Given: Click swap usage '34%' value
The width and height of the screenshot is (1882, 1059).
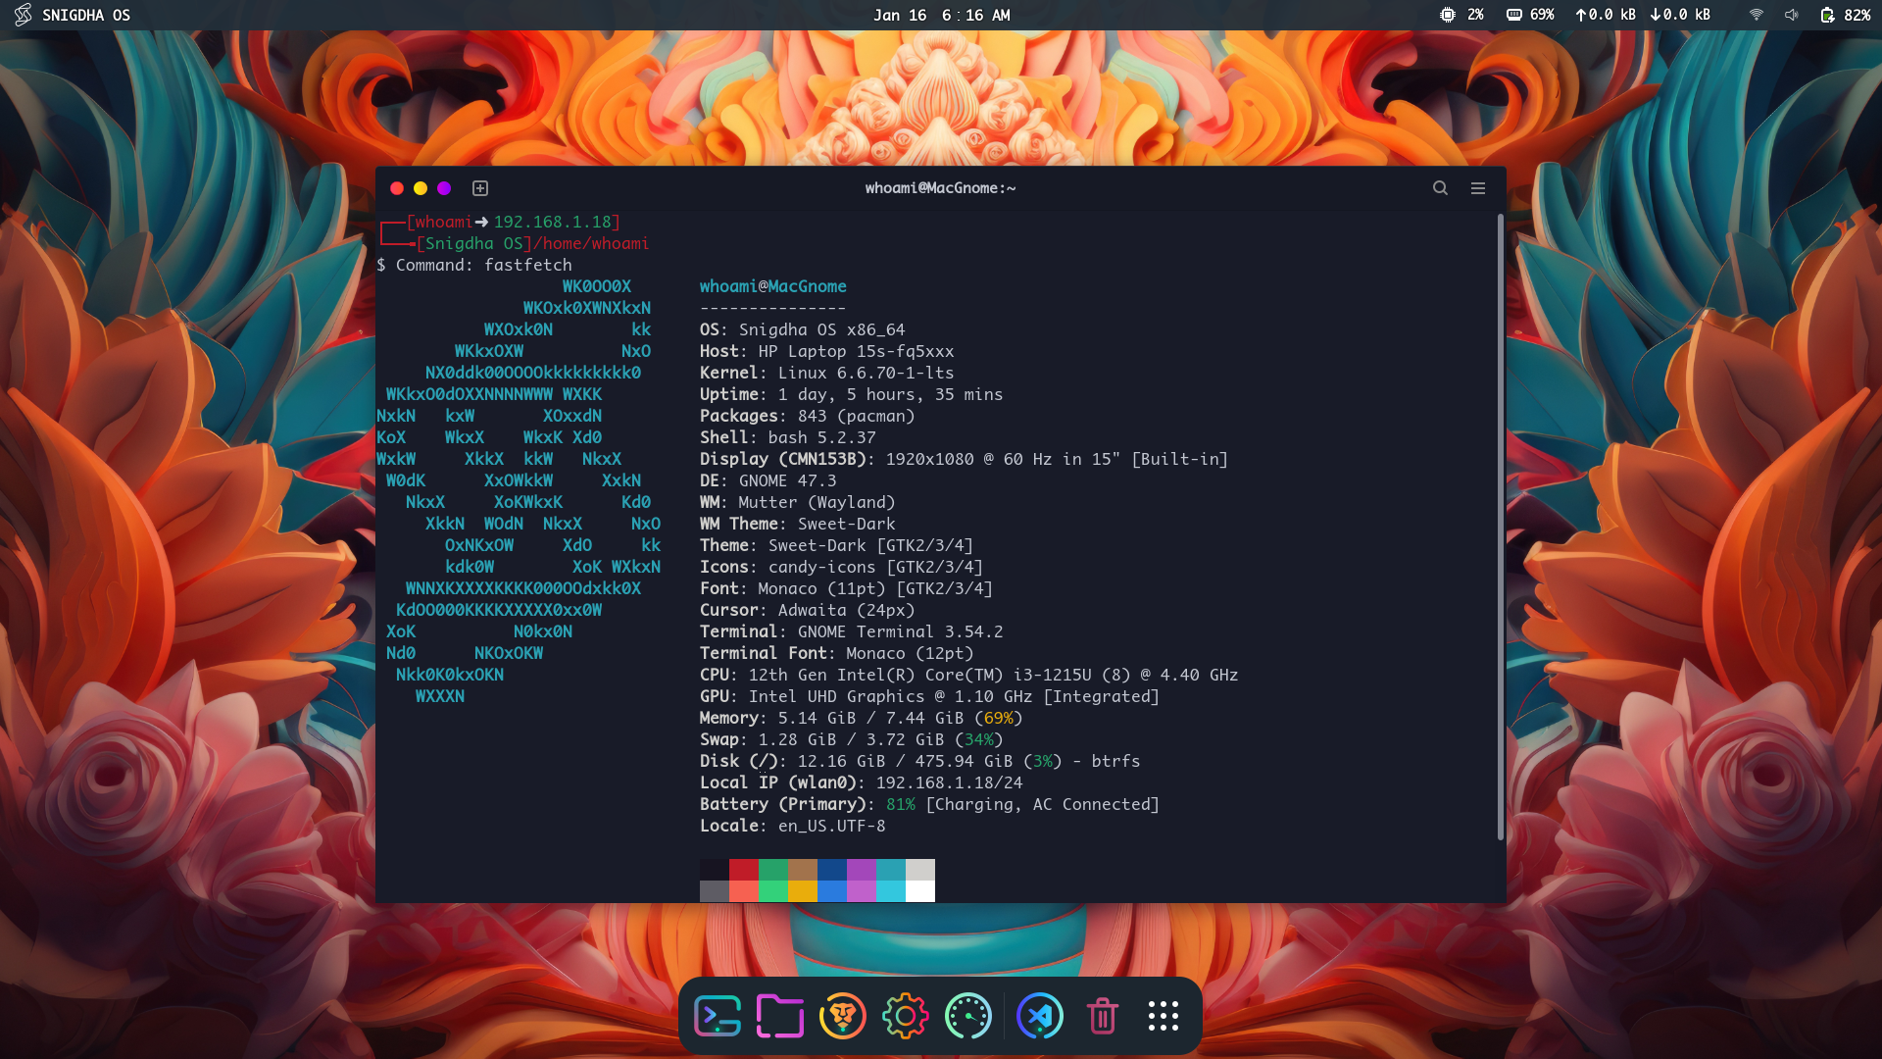Looking at the screenshot, I should (979, 739).
